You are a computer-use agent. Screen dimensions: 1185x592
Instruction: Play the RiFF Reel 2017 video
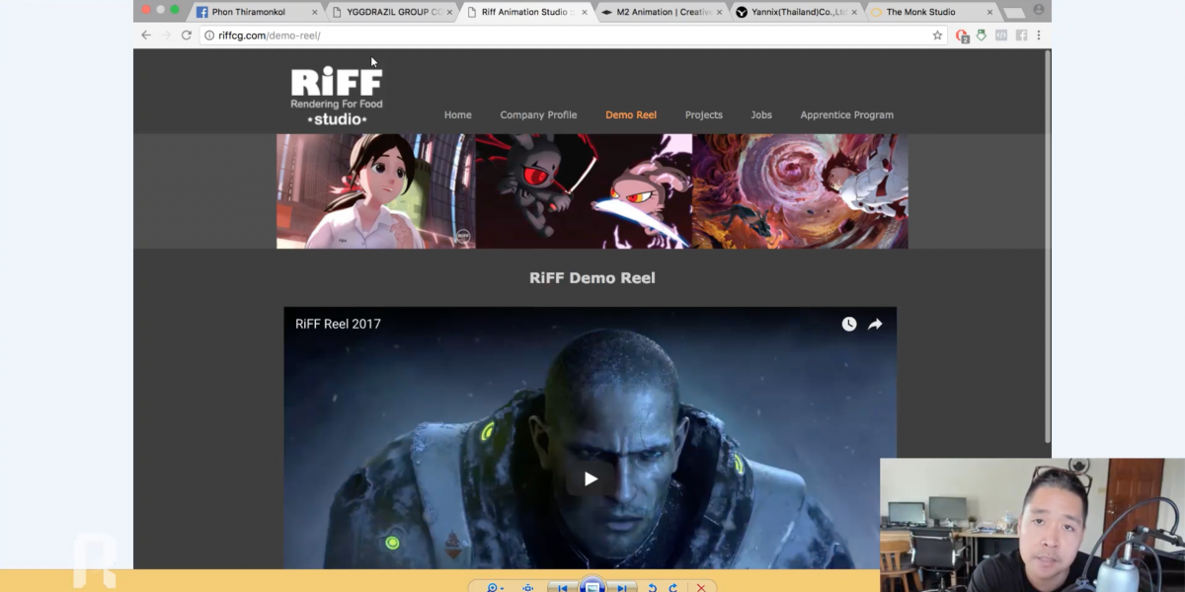point(591,480)
